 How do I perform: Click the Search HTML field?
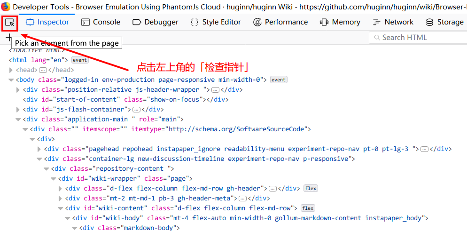pyautogui.click(x=418, y=38)
